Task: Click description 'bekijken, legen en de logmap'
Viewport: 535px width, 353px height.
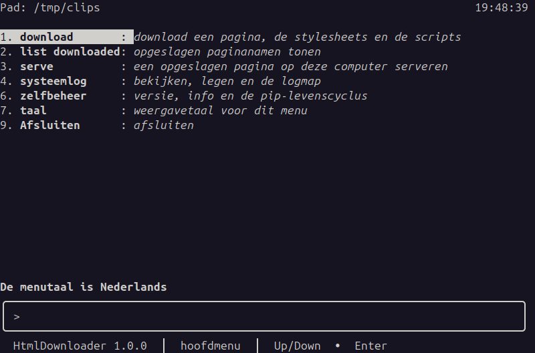Action: [x=227, y=82]
